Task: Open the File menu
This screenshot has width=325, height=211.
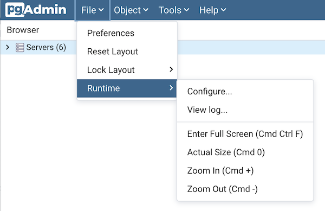Action: tap(92, 10)
